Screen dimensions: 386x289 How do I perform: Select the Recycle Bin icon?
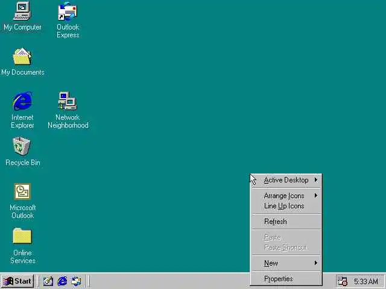(x=22, y=146)
